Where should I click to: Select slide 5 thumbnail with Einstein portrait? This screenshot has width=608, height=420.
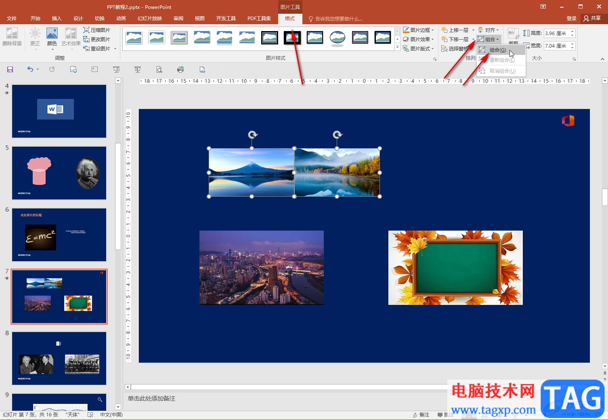tap(59, 173)
